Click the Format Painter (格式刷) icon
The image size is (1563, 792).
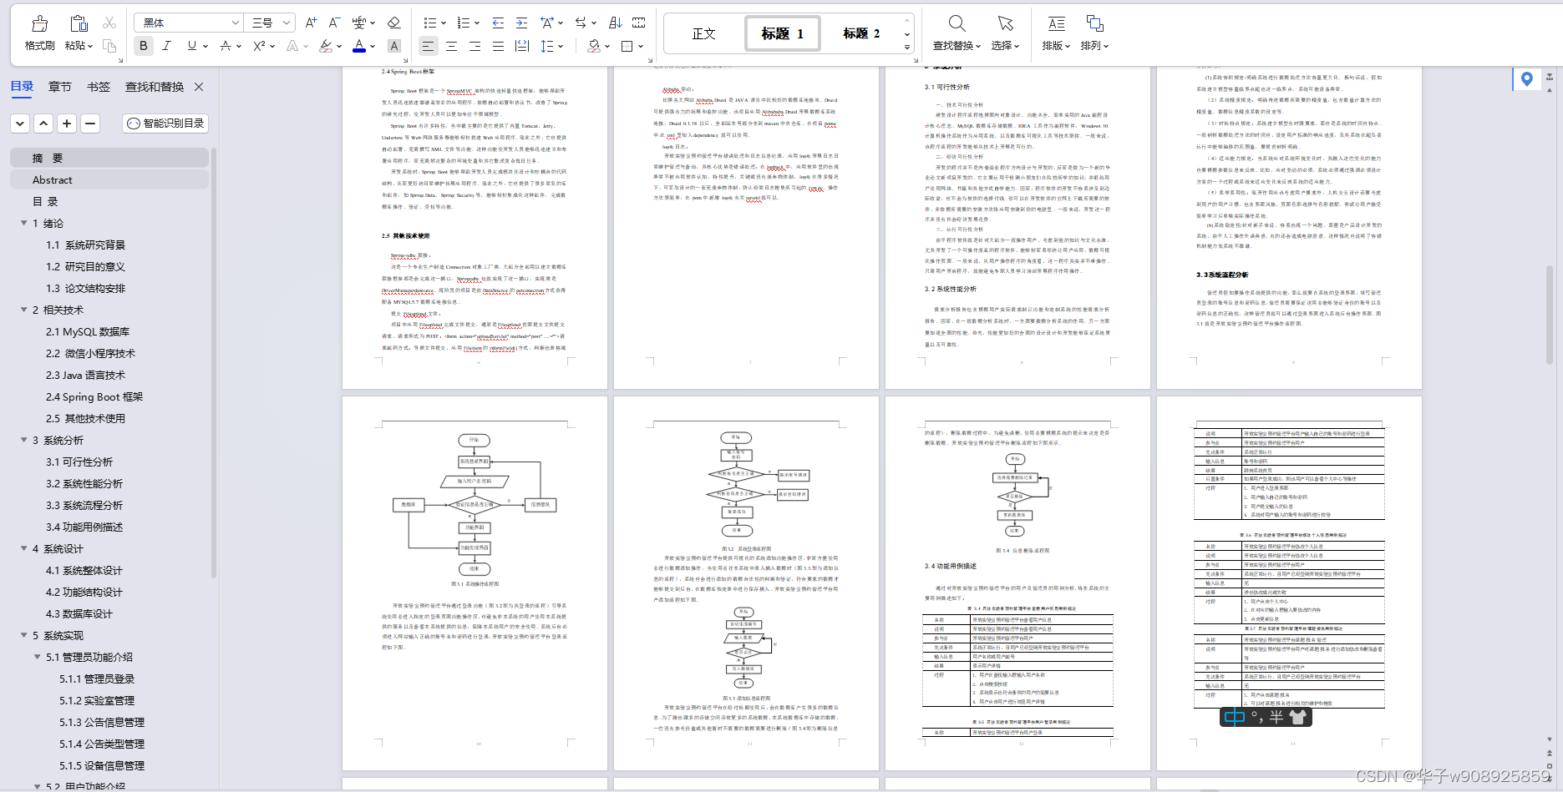(x=39, y=32)
